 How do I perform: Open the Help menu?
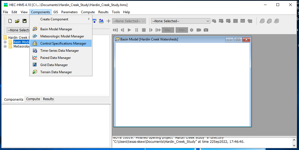[126, 12]
